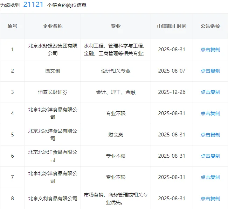Copy the link for 北京水务投资集团有限公司

[210, 50]
